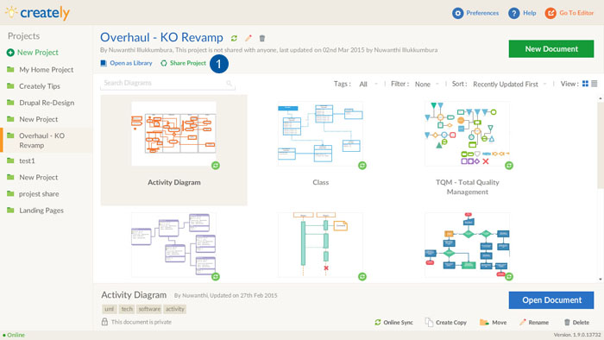Open Help via the question-mark icon
Viewport: 604px width, 340px height.
514,13
